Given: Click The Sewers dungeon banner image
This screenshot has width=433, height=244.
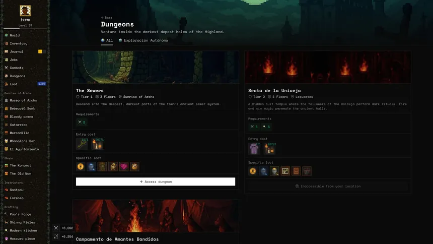Looking at the screenshot, I should [155, 67].
